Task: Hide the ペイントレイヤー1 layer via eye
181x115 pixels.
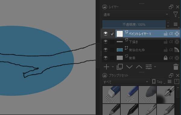Action: point(106,34)
